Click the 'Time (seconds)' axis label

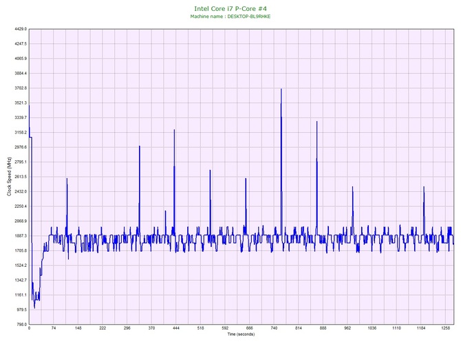coord(241,334)
